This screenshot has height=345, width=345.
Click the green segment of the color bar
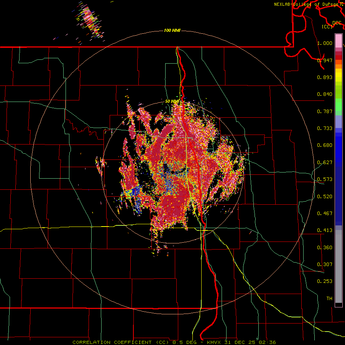[x=338, y=105]
